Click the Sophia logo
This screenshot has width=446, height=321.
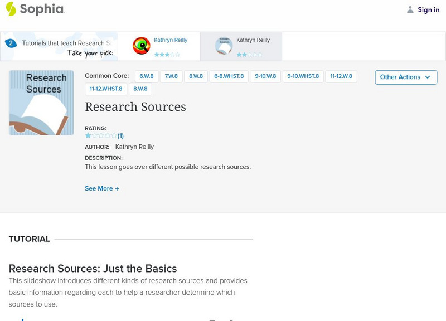coord(35,9)
